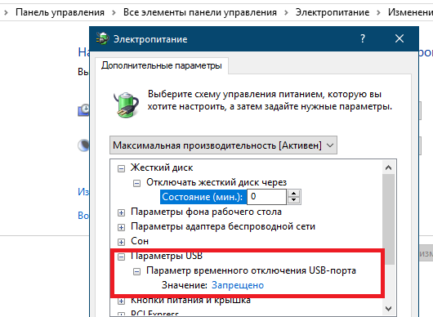Click the Запрещено value link
This screenshot has height=317, width=433.
pos(238,285)
